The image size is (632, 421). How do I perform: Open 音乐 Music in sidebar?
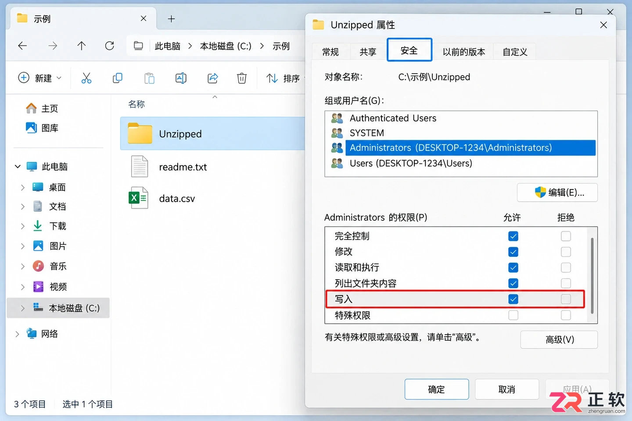[49, 266]
